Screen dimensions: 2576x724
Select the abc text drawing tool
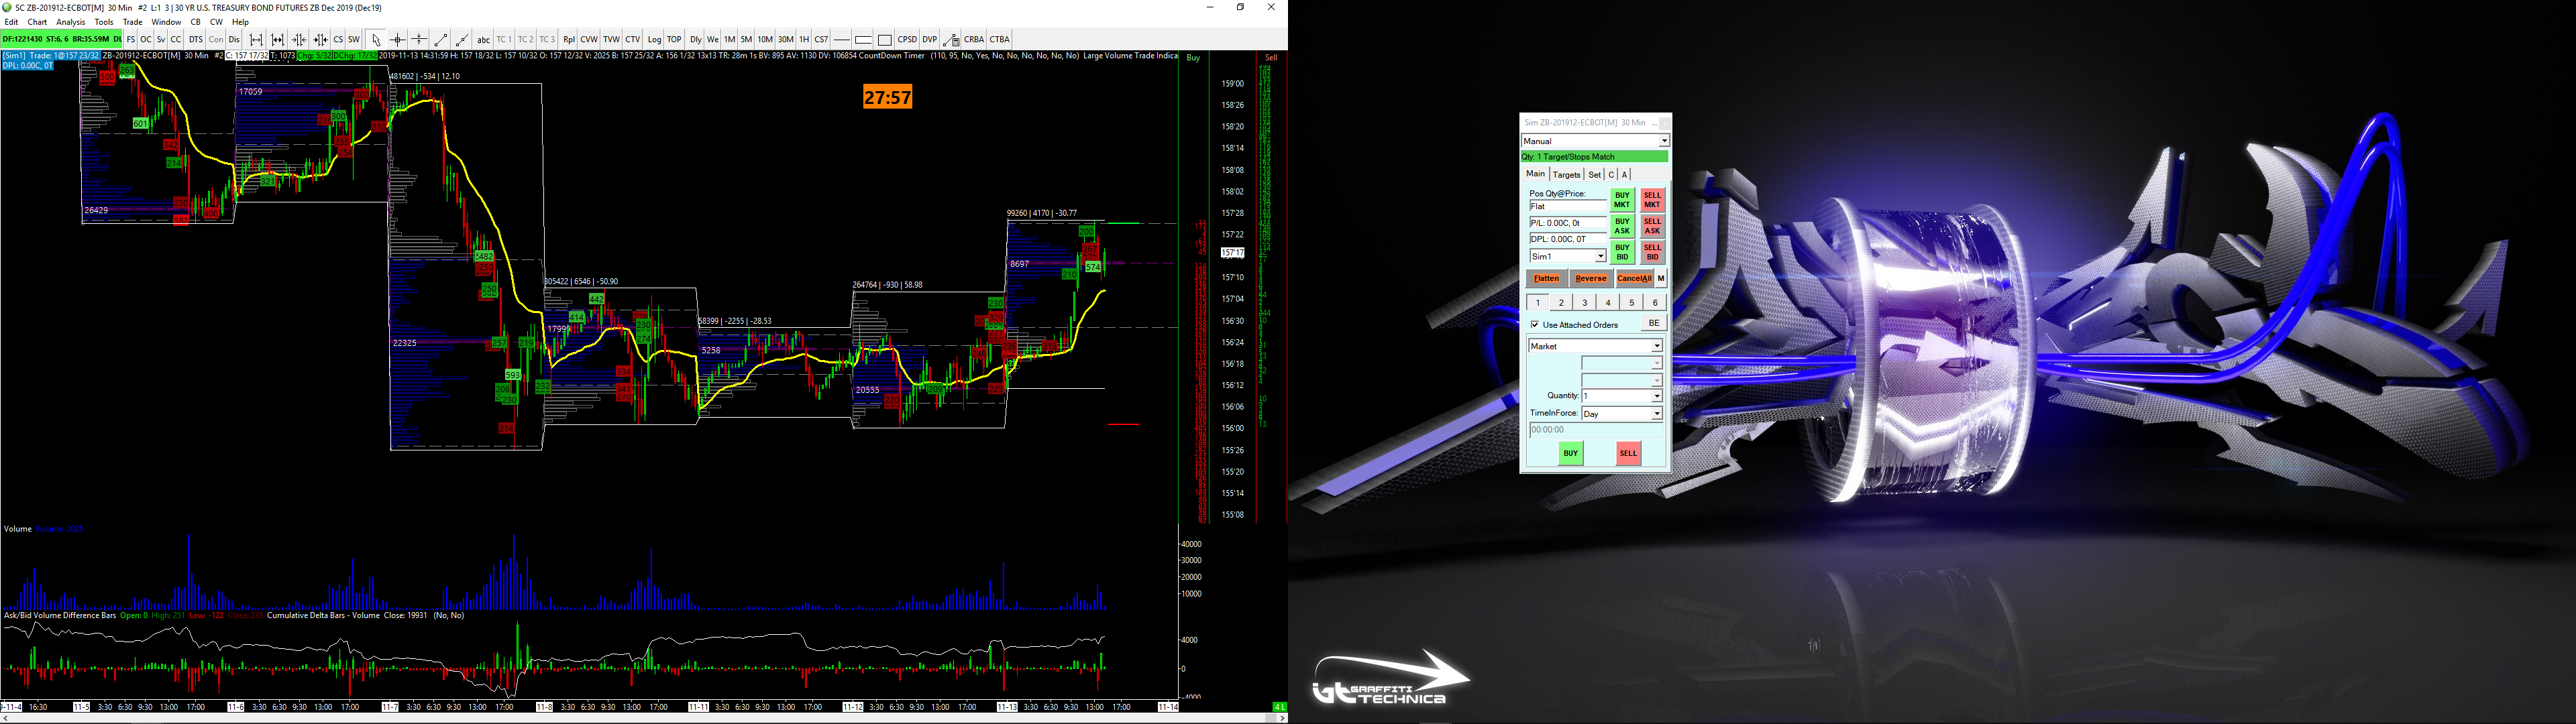483,40
